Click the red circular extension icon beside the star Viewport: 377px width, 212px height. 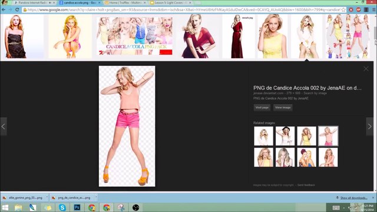(x=351, y=10)
